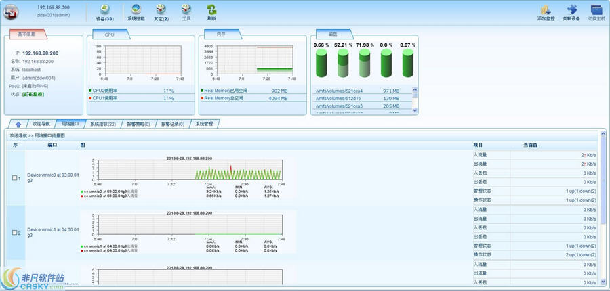Check the box for Device vmnic1 row
The image size is (610, 291).
tap(15, 232)
